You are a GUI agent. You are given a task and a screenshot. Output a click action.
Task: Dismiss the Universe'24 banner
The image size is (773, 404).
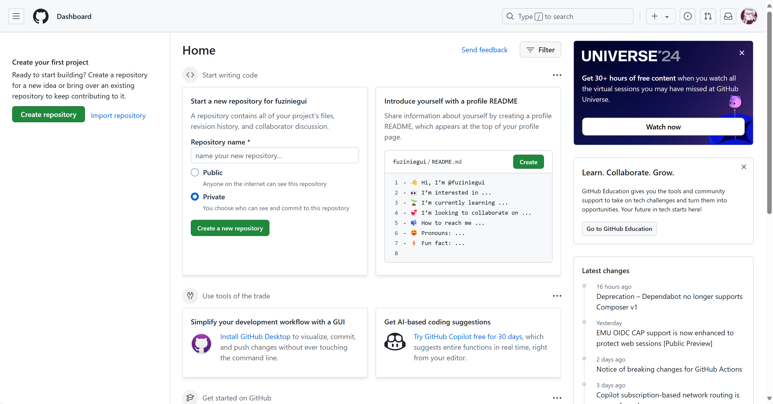pos(742,53)
